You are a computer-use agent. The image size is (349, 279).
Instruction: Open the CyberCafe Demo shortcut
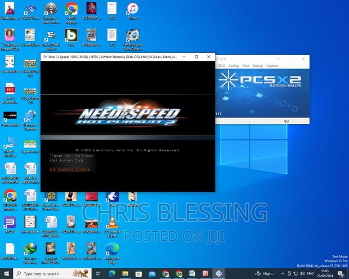[51, 200]
